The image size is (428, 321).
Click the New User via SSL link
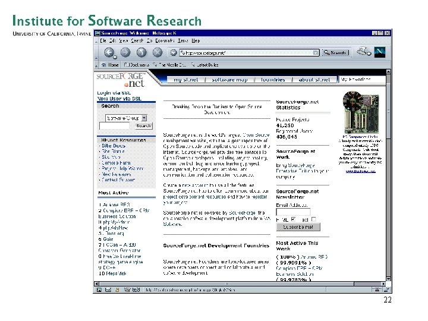(x=119, y=99)
